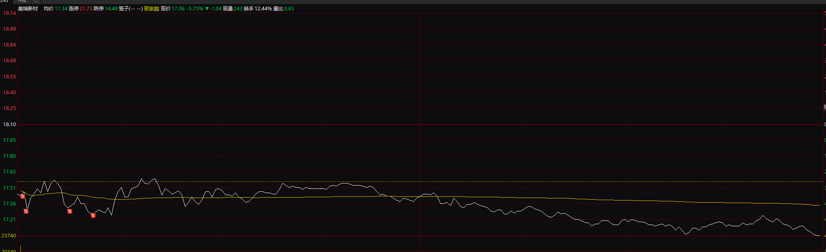
Task: Click the 18.84 price axis label
Action: click(10, 45)
